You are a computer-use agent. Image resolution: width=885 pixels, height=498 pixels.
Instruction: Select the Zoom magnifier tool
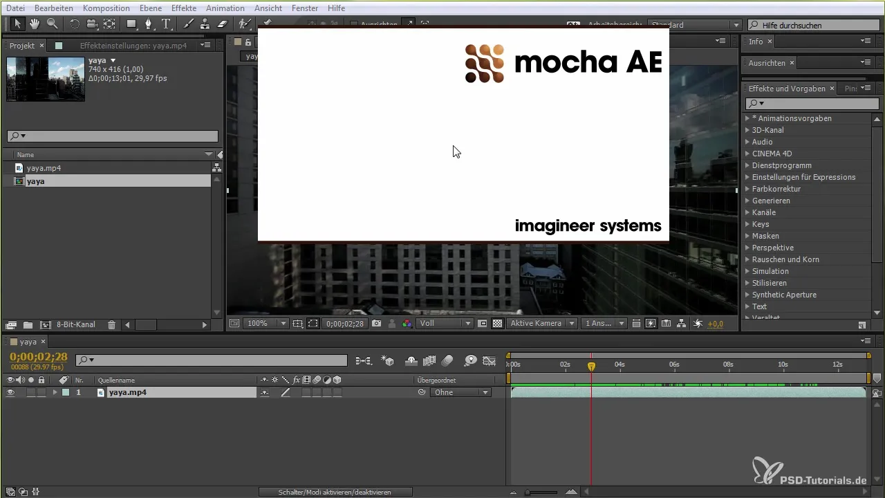pyautogui.click(x=52, y=24)
